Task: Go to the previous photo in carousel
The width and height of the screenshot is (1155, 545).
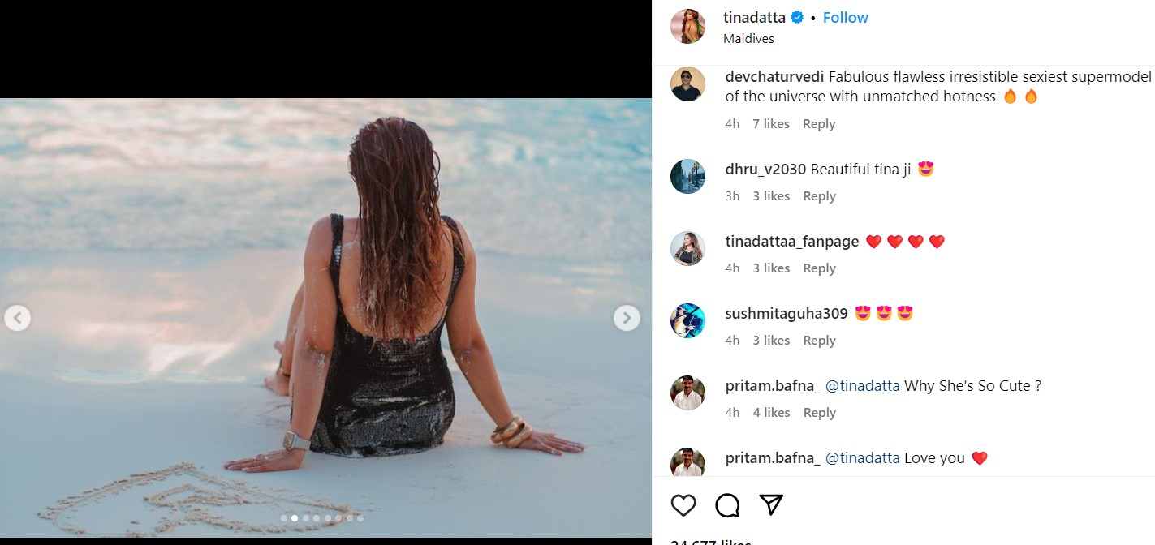Action: pyautogui.click(x=18, y=318)
